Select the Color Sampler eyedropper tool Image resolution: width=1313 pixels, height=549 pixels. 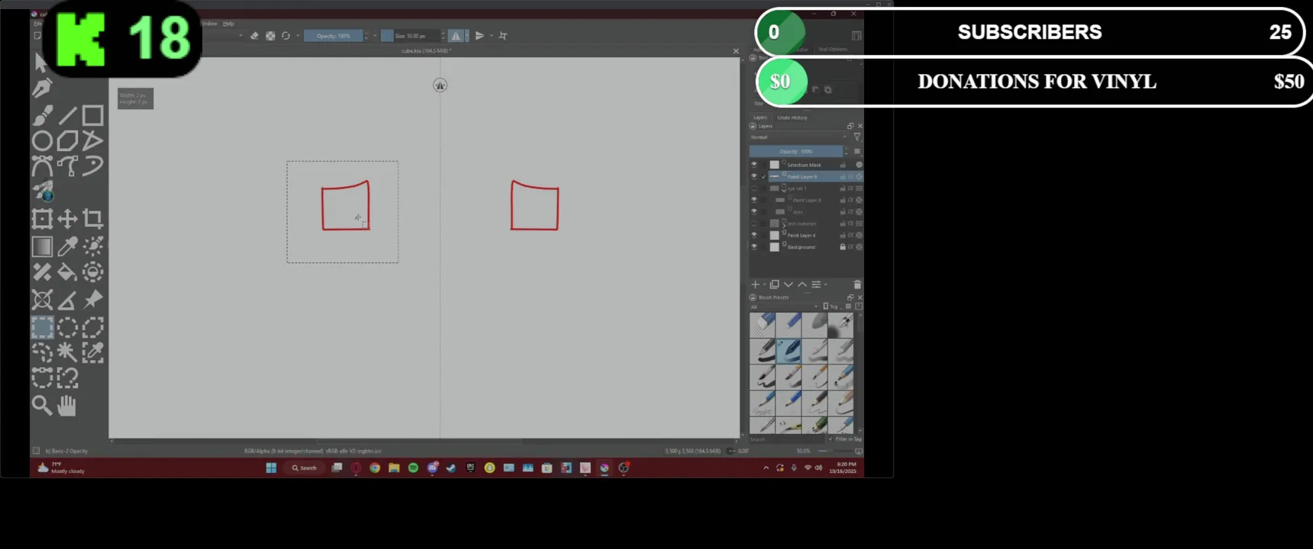(x=67, y=246)
